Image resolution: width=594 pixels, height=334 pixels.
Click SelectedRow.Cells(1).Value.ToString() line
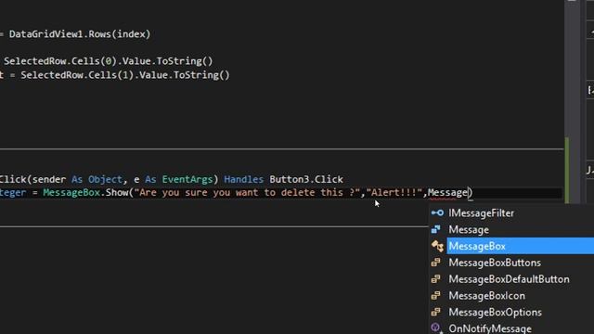tap(125, 75)
